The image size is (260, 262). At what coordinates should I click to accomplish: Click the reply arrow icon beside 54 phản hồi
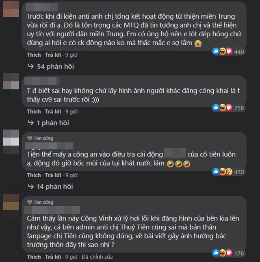[30, 66]
